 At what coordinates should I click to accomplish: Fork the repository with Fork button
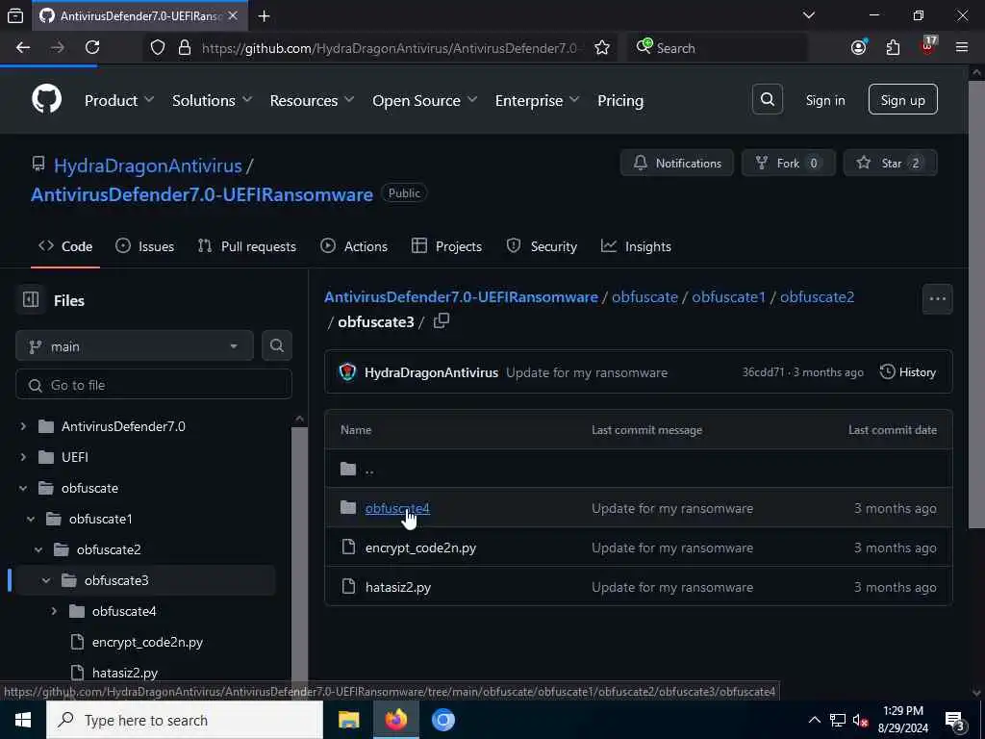click(x=788, y=164)
